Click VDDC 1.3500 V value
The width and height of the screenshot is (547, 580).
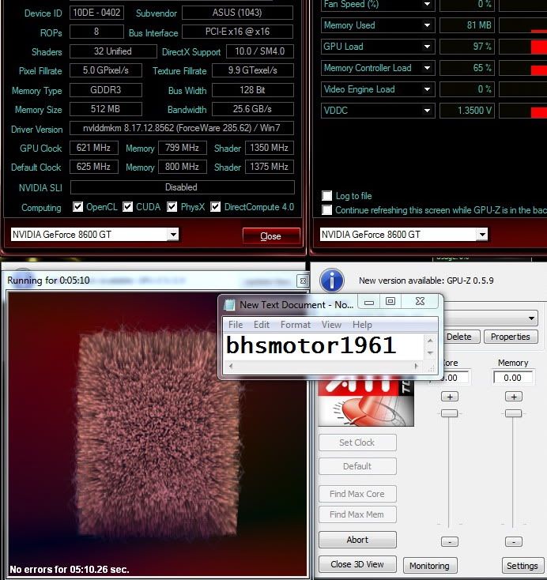pyautogui.click(x=467, y=111)
